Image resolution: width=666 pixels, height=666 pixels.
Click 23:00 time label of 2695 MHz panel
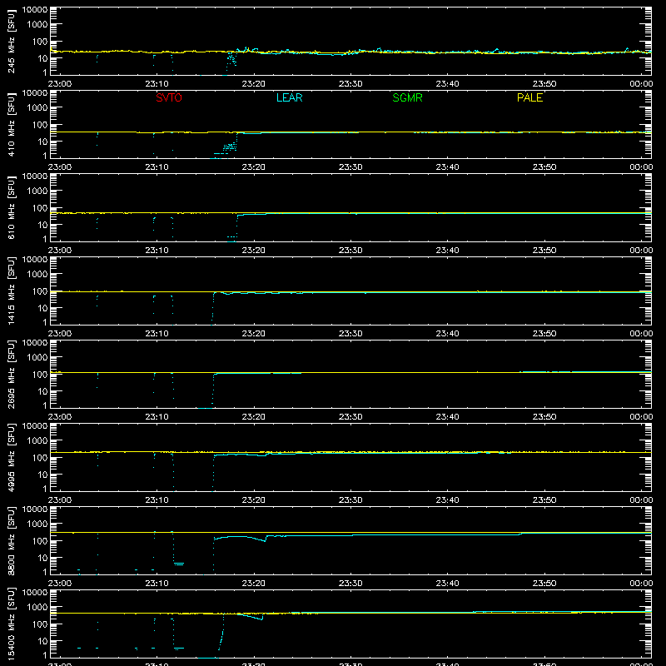tap(60, 417)
